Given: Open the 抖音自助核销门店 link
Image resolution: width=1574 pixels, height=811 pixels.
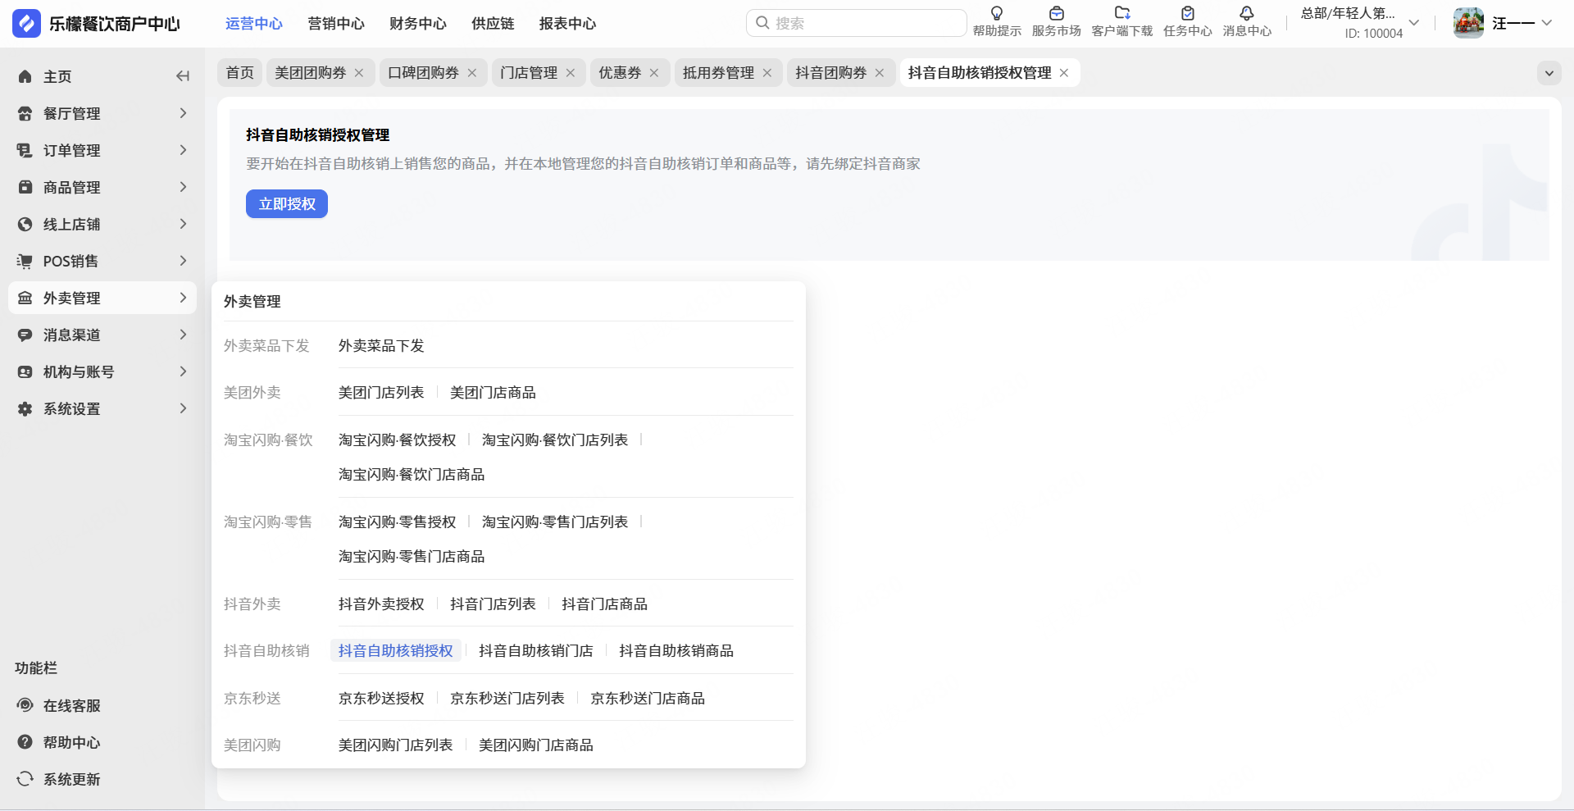Looking at the screenshot, I should tap(535, 651).
